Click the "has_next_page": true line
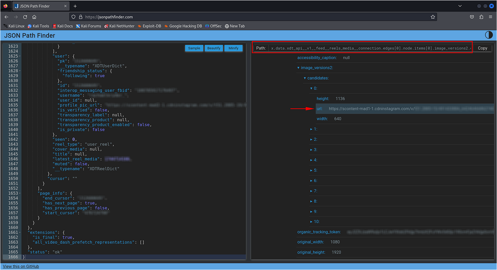The height and width of the screenshot is (270, 497). (69, 203)
